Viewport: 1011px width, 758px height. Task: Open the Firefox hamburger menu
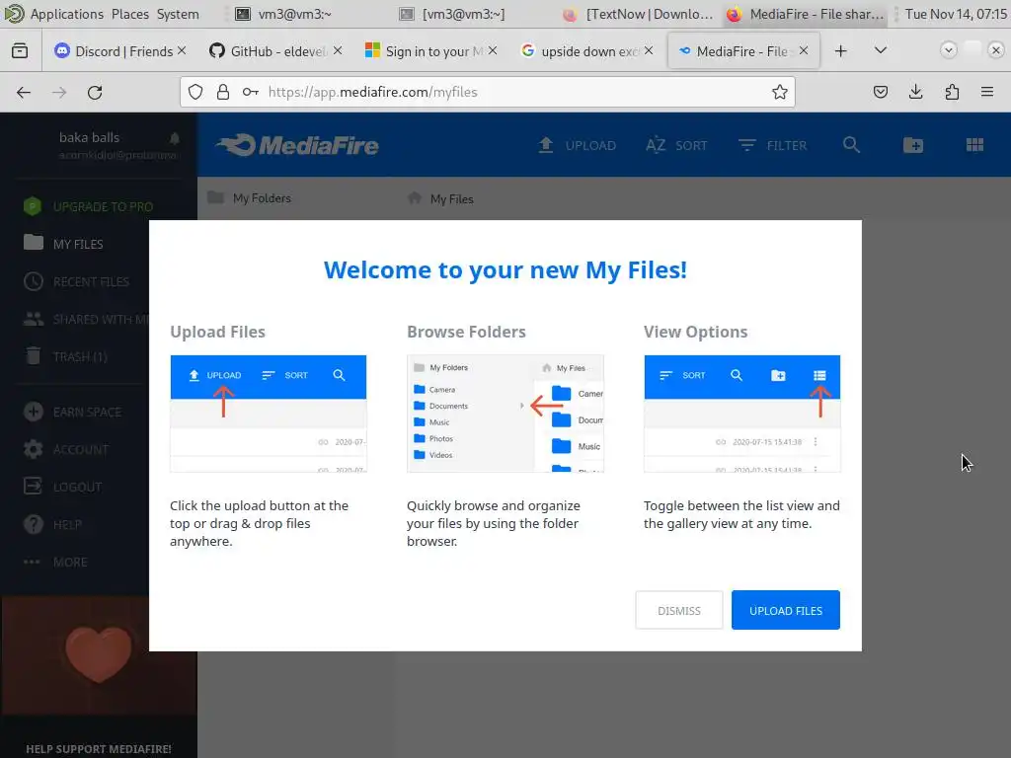tap(986, 92)
